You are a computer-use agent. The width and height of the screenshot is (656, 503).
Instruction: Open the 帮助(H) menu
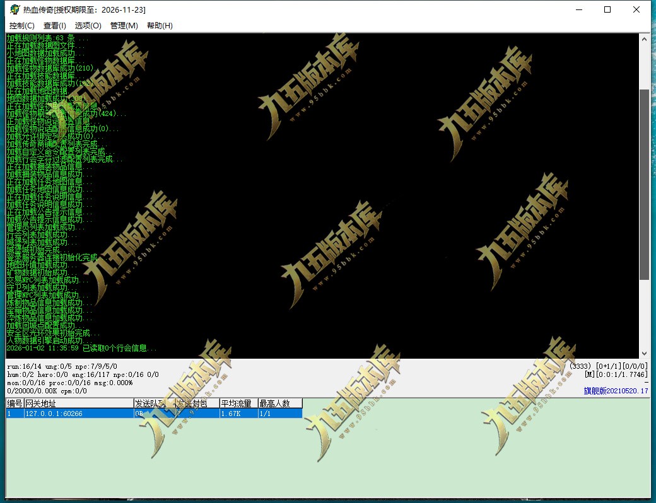160,26
